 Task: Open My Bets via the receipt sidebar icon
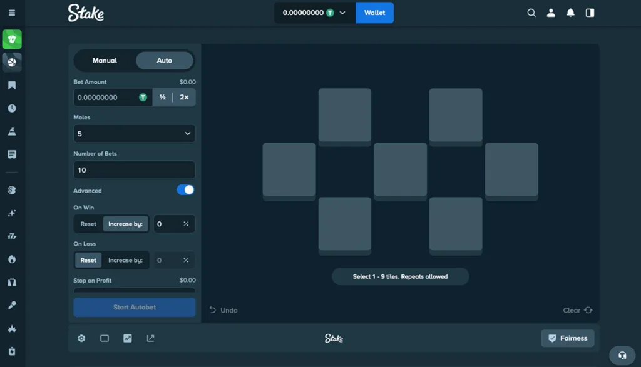pos(12,154)
